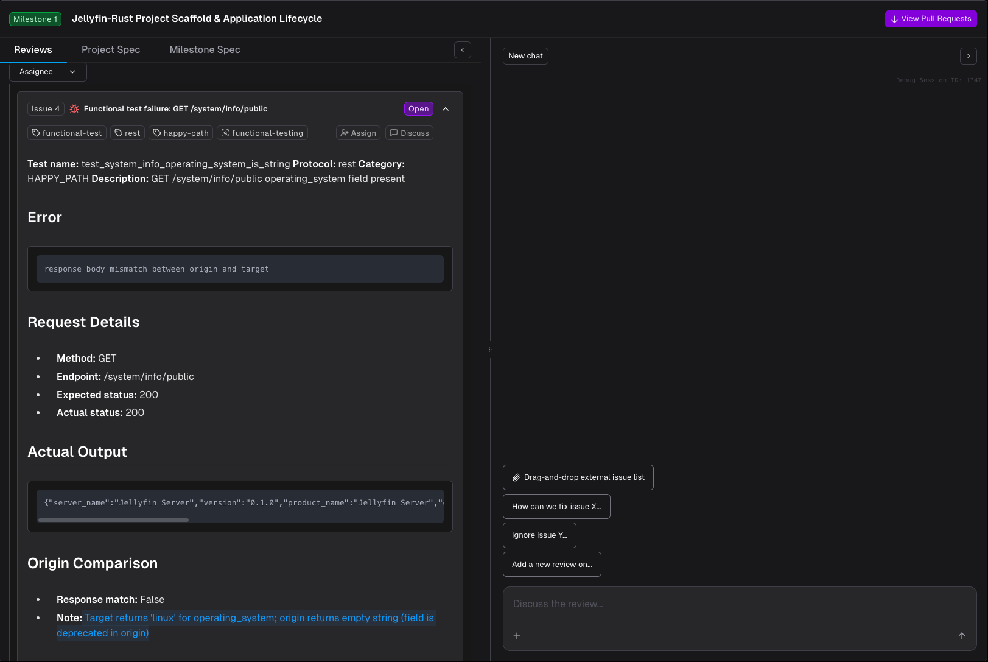This screenshot has width=988, height=662.
Task: Assign the issue using the Assign button
Action: 358,133
